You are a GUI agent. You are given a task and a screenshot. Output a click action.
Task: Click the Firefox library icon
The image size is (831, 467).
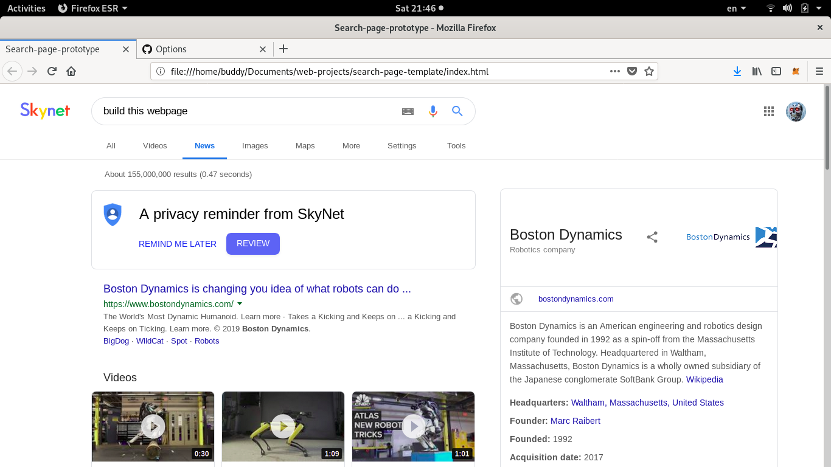[756, 71]
